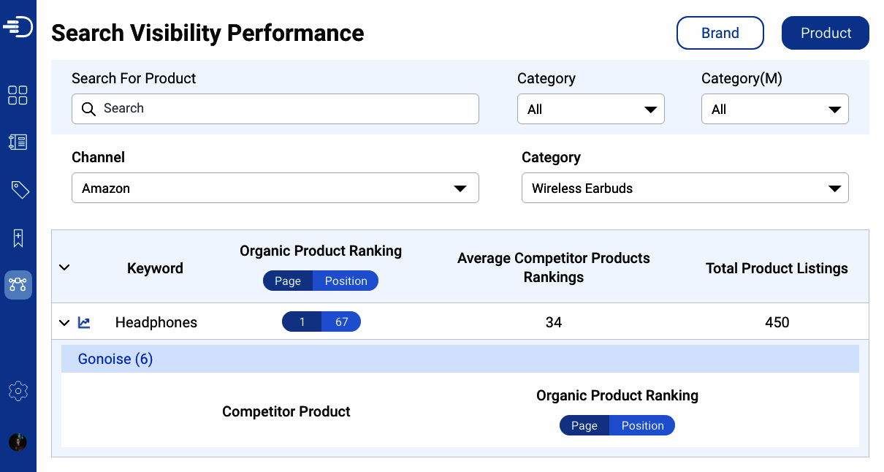The width and height of the screenshot is (884, 472).
Task: Open the Wireless Earbuds category dropdown
Action: [x=685, y=188]
